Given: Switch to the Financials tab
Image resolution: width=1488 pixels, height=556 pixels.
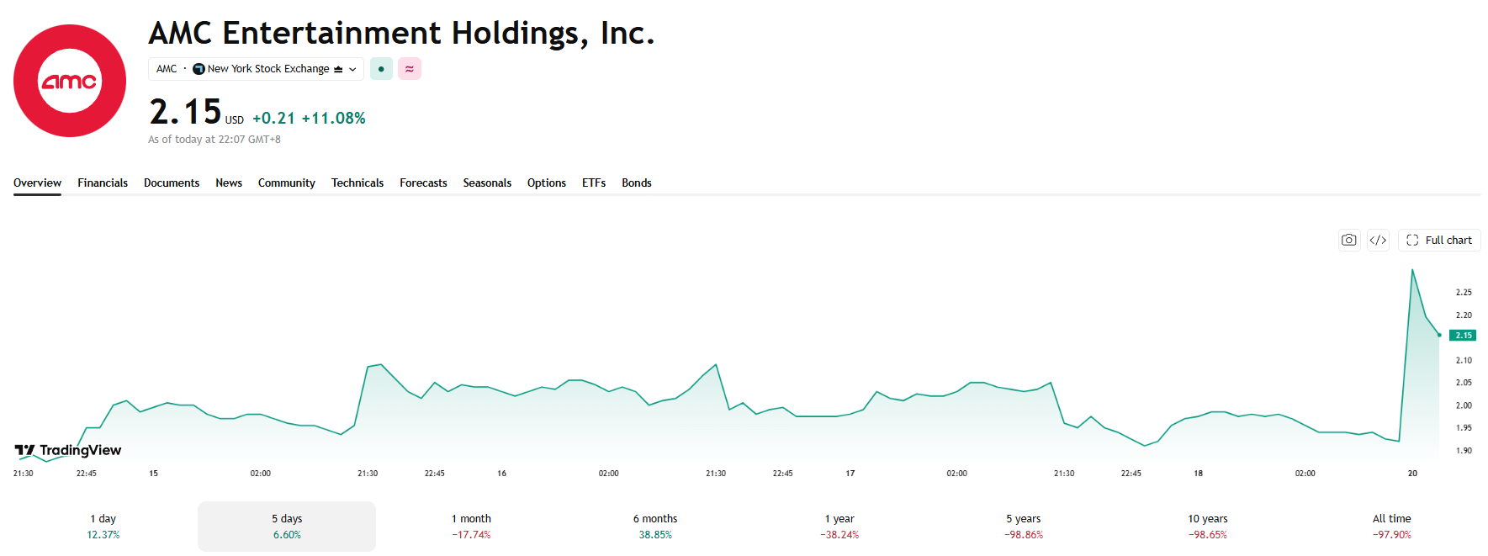Looking at the screenshot, I should pyautogui.click(x=103, y=183).
